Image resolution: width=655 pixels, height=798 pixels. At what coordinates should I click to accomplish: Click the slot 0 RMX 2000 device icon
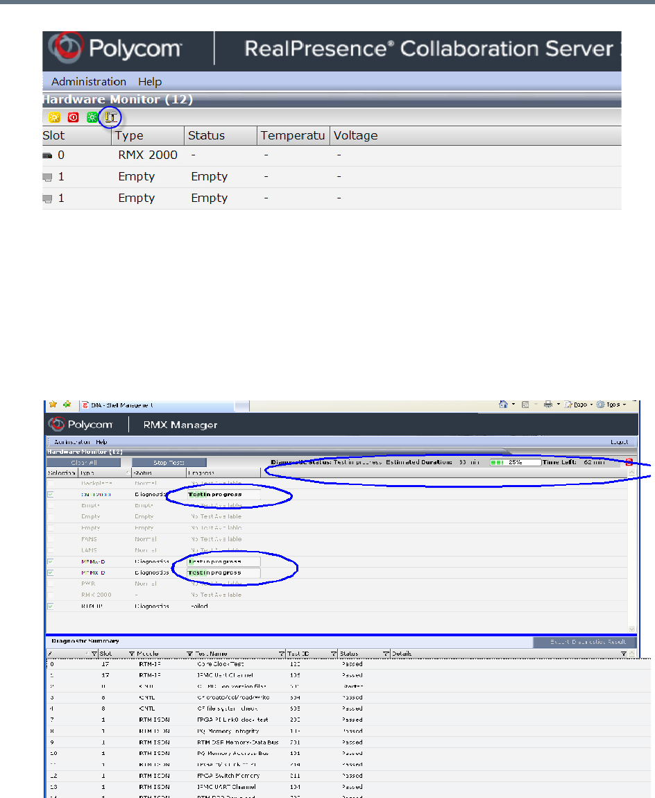(x=47, y=155)
